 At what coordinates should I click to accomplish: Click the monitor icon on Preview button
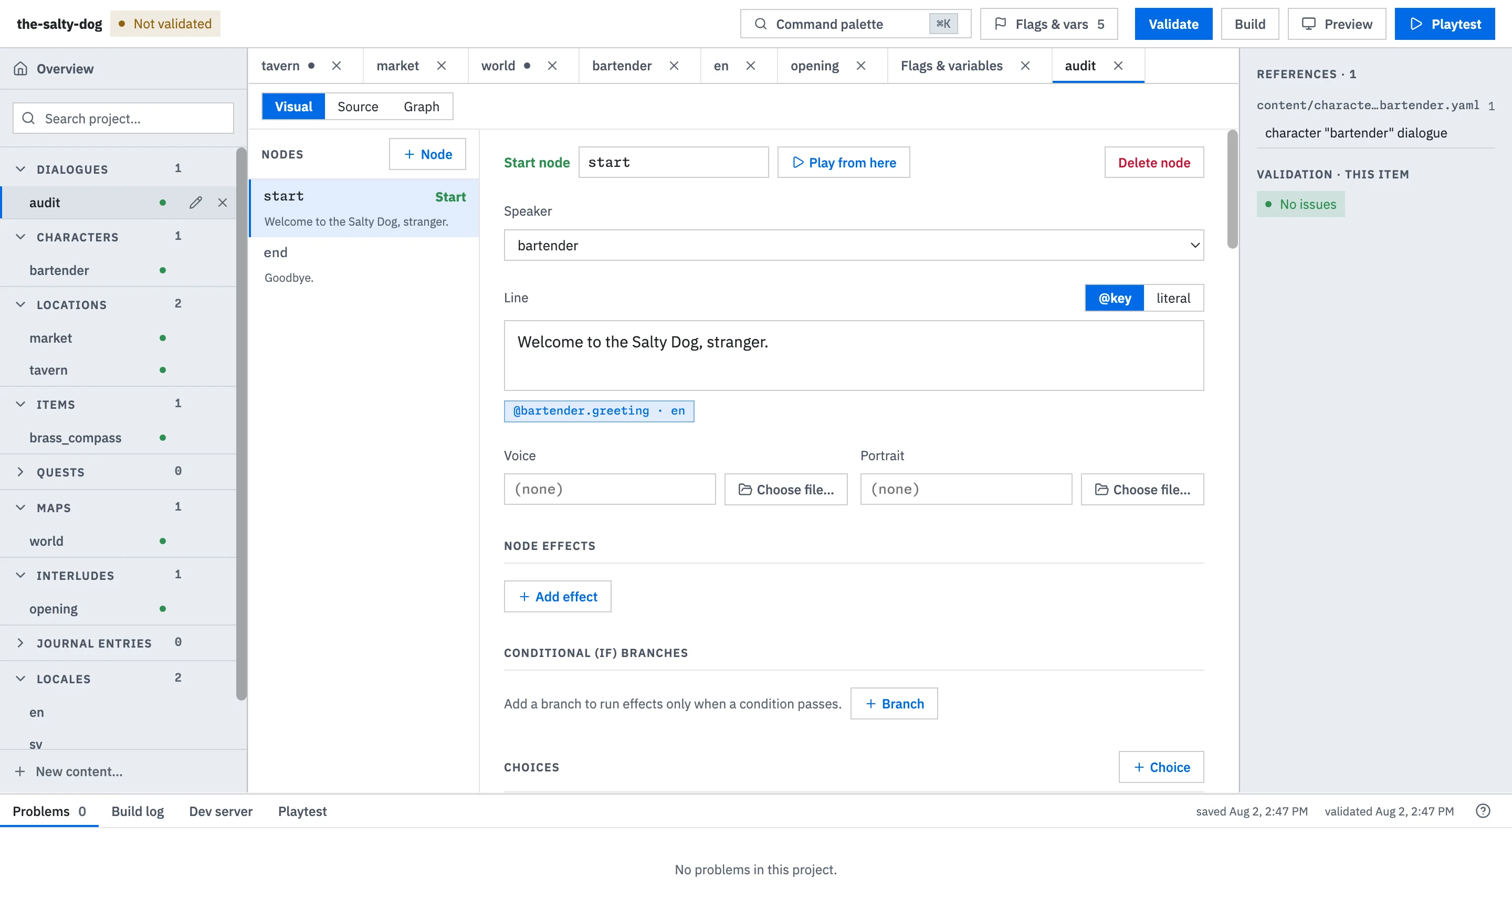point(1309,24)
